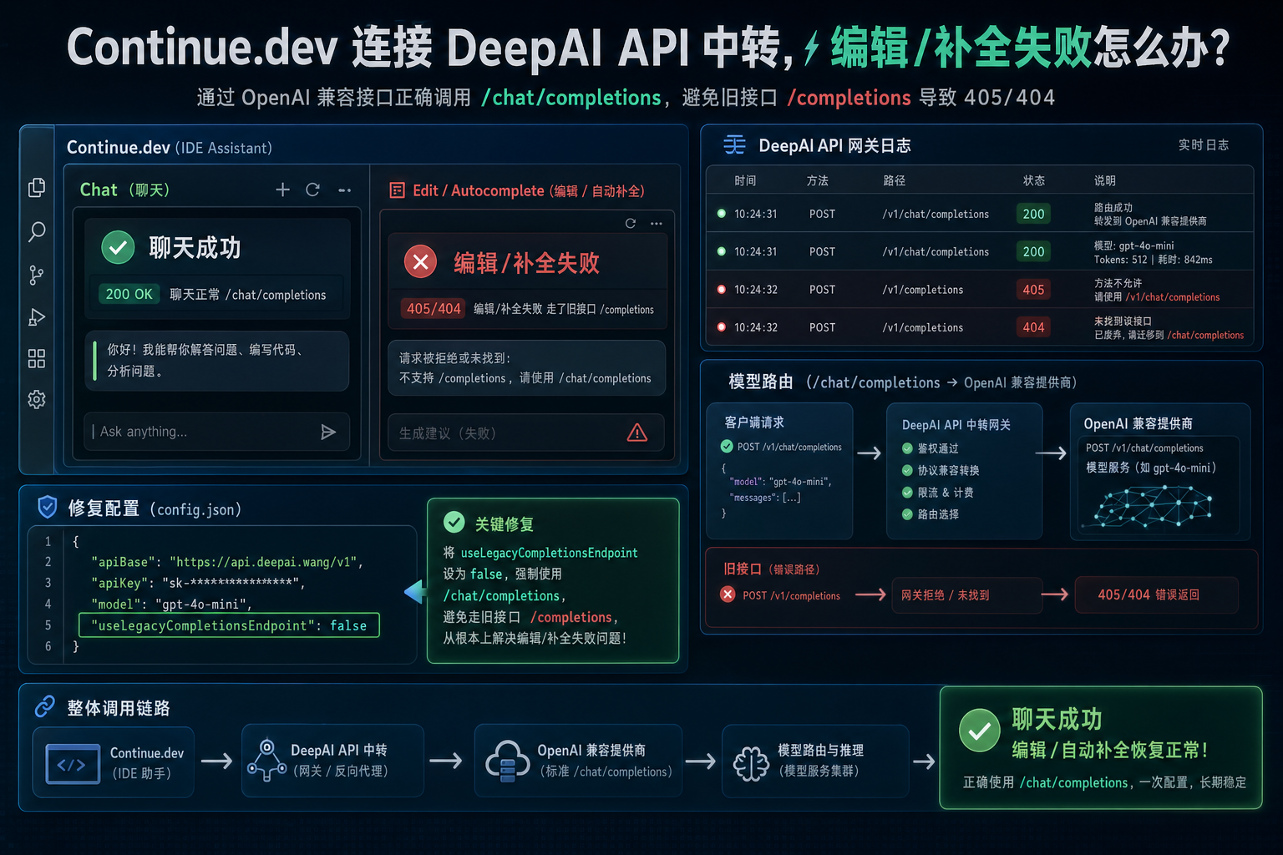Viewport: 1283px width, 855px height.
Task: Click the 生成建议 (失败) field
Action: click(526, 433)
